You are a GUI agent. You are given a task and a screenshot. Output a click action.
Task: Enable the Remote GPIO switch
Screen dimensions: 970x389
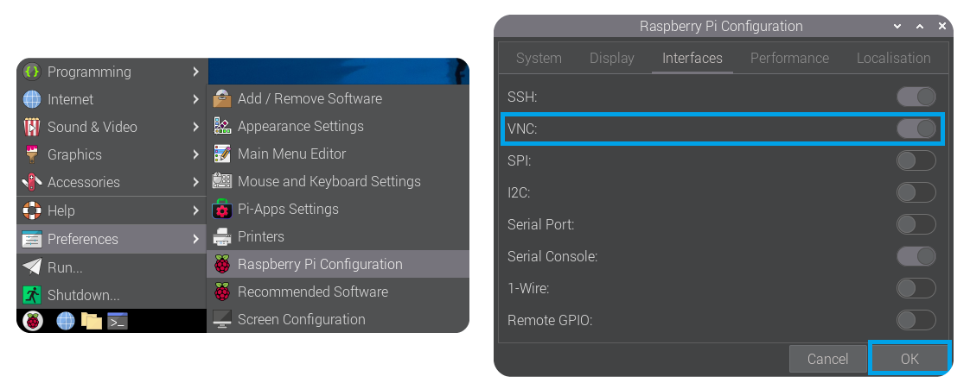pos(916,320)
